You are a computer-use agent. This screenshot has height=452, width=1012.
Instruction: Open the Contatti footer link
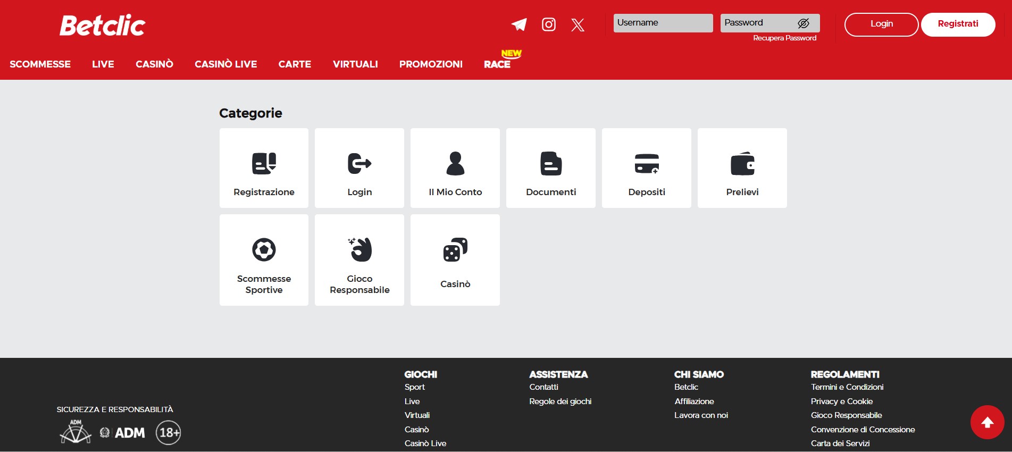point(543,387)
